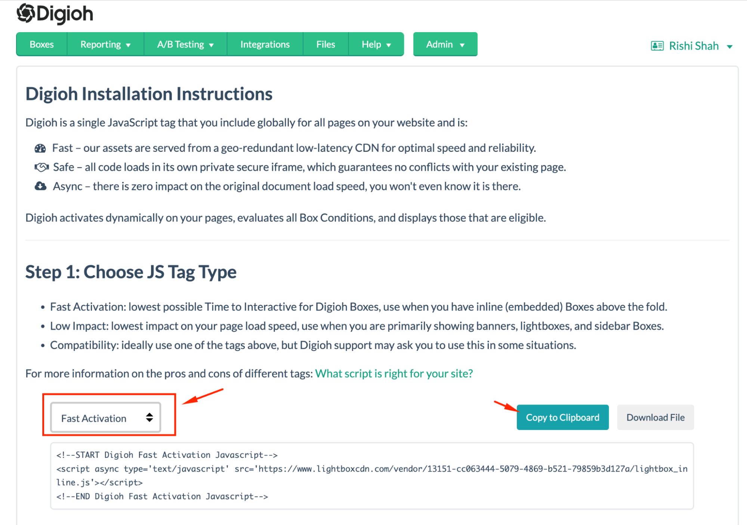Open the Fast Activation tag type selector
Screen dimensions: 747x525
(x=106, y=418)
